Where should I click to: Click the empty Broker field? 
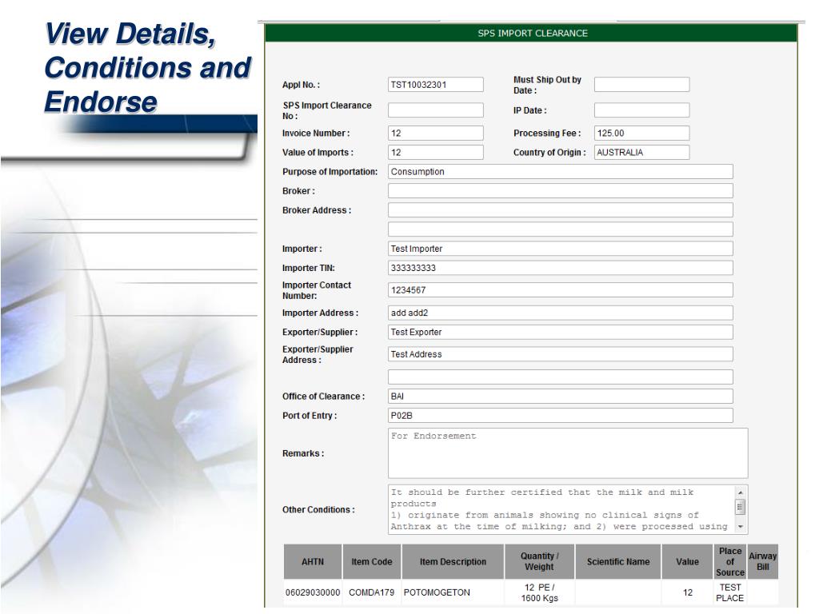pyautogui.click(x=561, y=191)
